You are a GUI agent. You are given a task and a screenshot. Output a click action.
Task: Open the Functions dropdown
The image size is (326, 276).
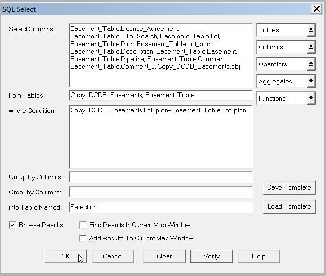click(310, 98)
